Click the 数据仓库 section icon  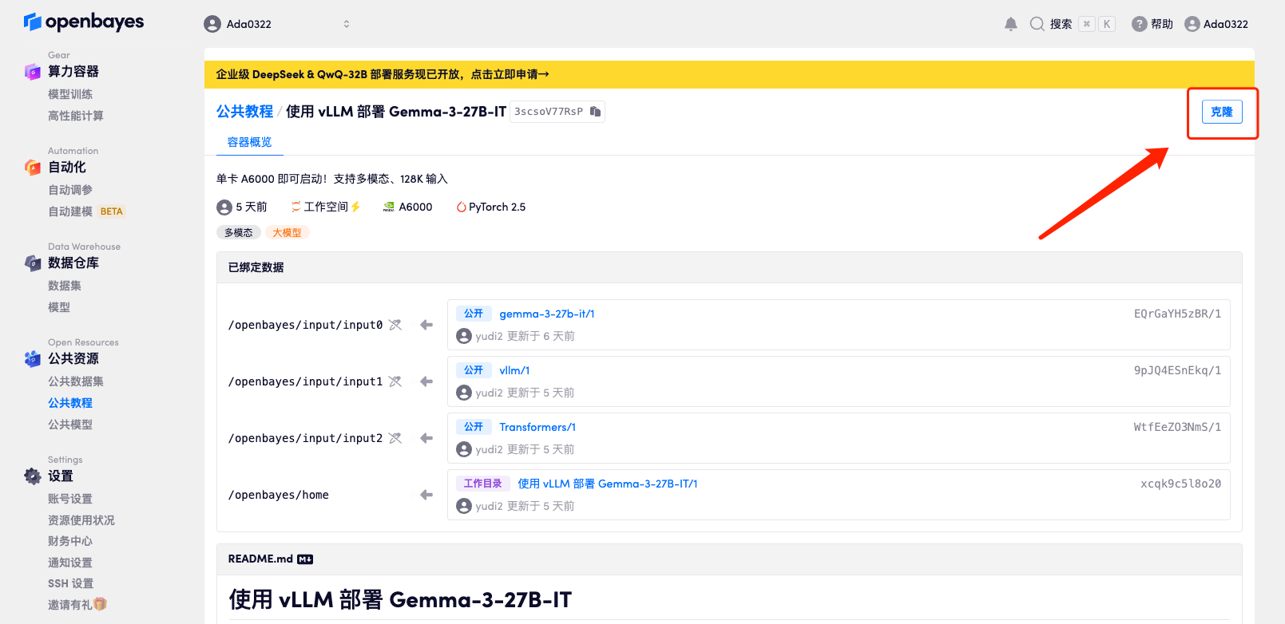pos(33,263)
